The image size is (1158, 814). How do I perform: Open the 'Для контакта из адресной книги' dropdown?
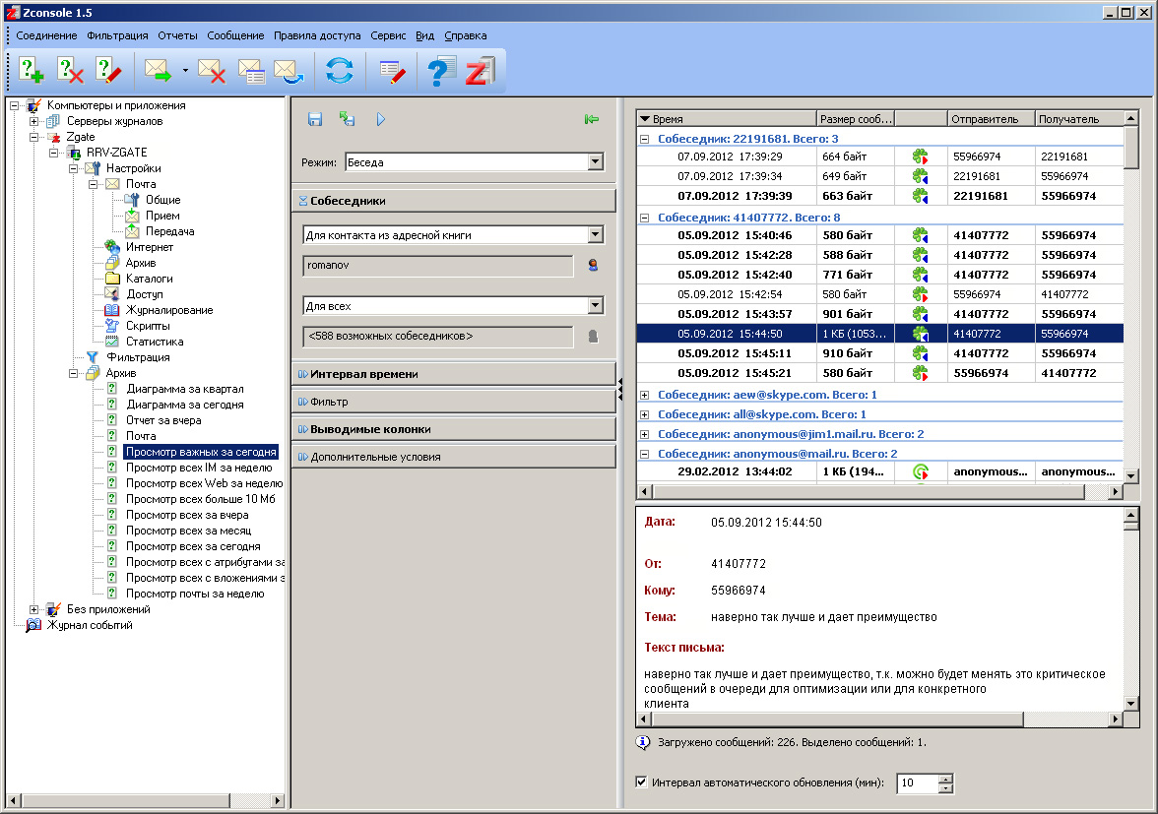[594, 234]
